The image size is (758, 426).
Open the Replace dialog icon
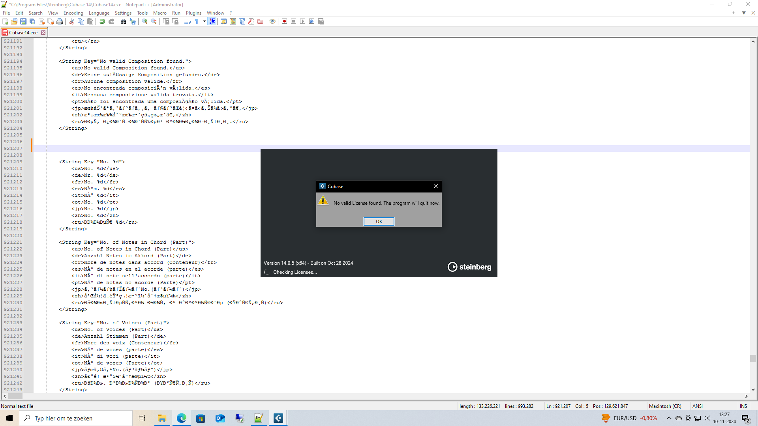click(133, 21)
